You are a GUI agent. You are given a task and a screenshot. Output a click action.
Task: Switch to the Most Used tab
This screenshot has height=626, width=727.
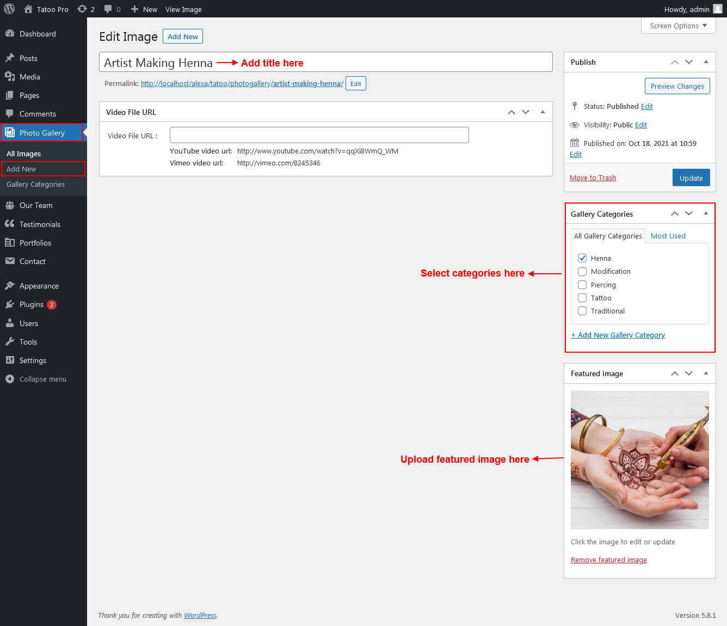(x=668, y=236)
